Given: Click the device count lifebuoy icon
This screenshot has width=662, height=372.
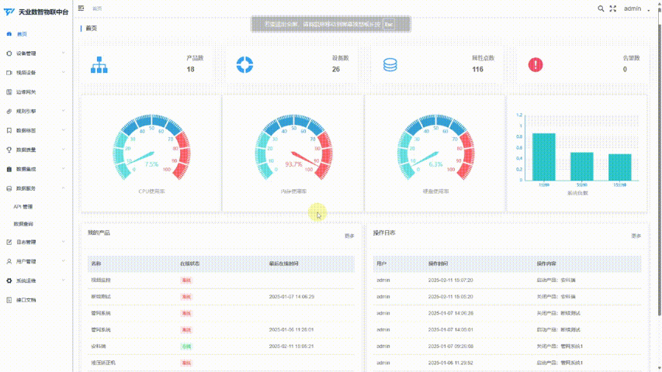Looking at the screenshot, I should pos(244,64).
